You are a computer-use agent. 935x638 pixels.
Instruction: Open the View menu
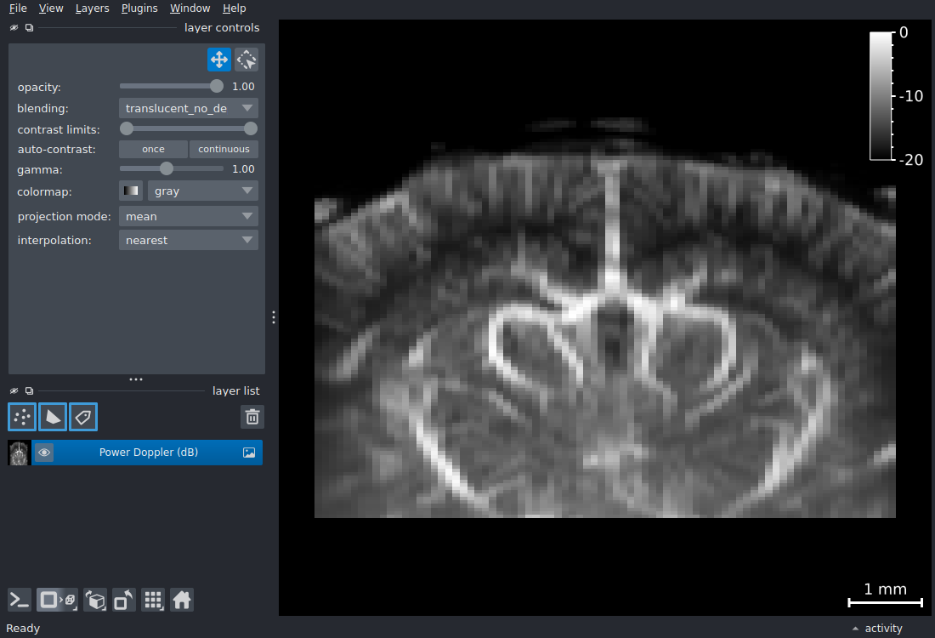pos(51,9)
